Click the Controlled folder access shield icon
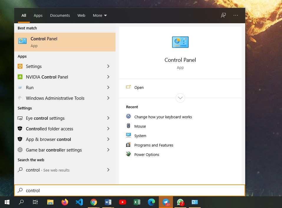 coord(20,129)
